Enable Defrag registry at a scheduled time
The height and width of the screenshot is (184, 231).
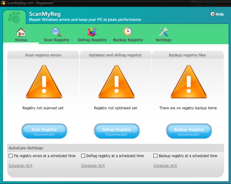tap(83, 156)
